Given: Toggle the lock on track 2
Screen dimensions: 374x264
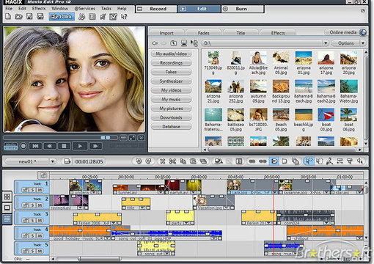Looking at the screenshot, I should click(x=25, y=205).
